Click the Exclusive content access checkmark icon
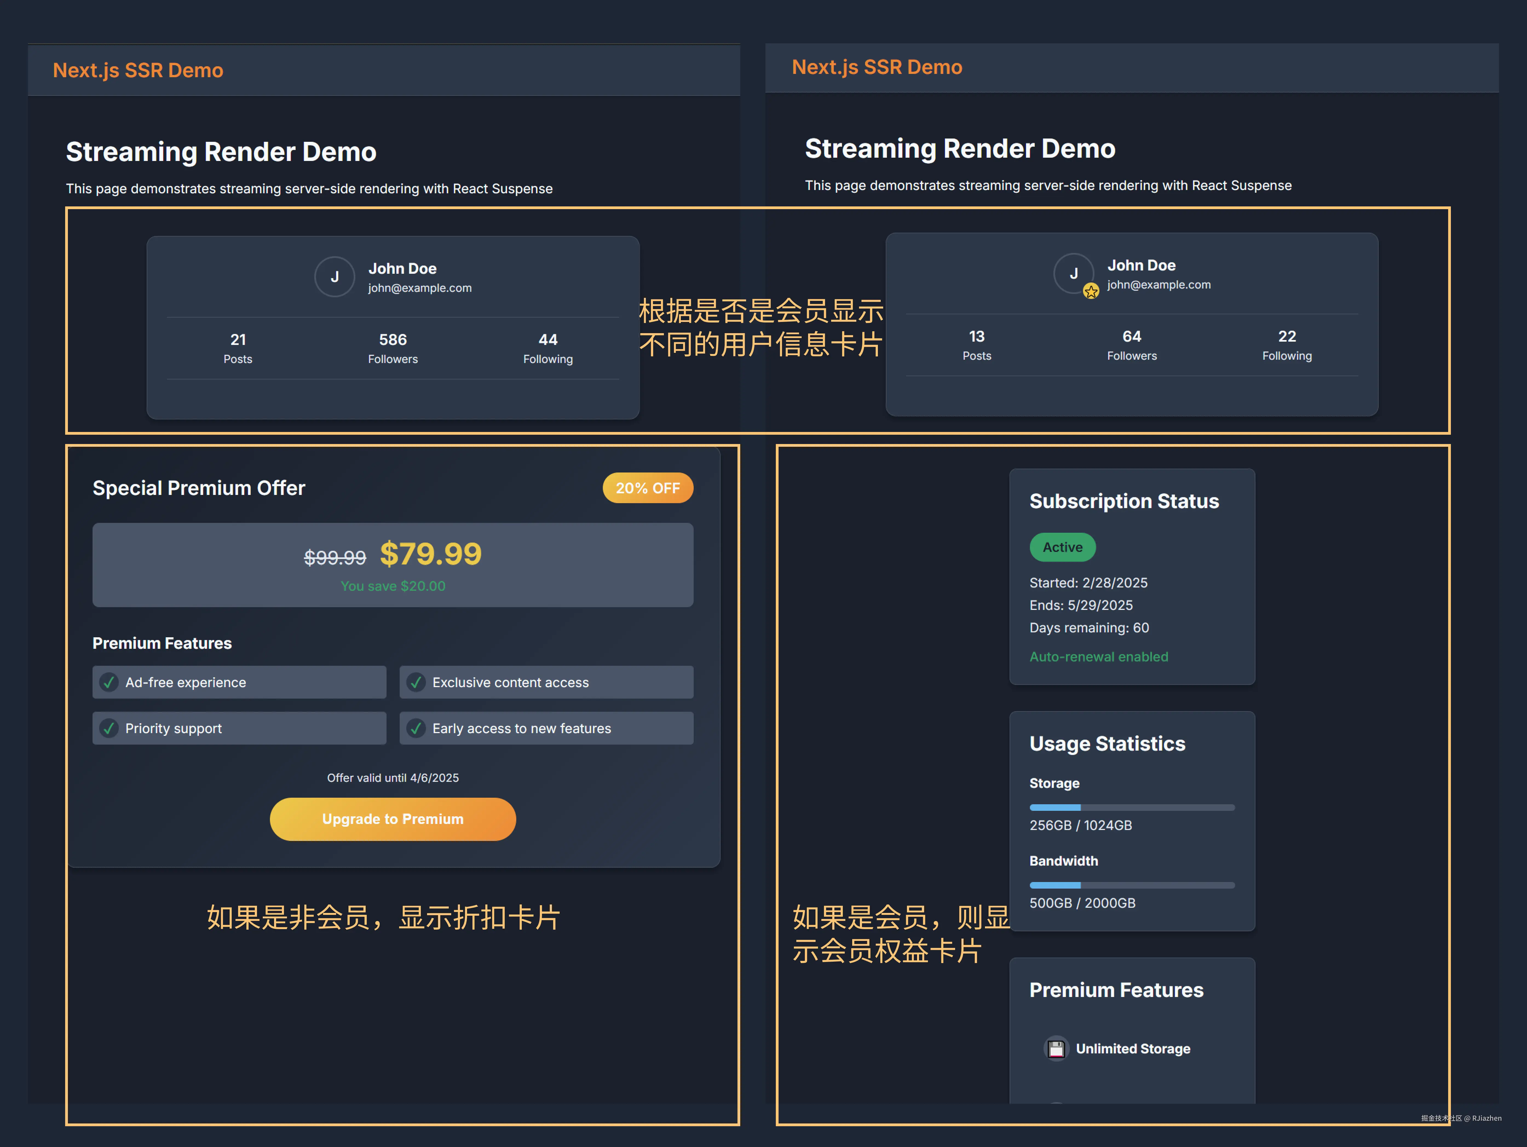 point(416,682)
